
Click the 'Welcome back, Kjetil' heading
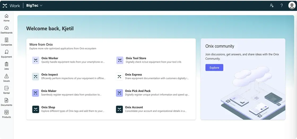50,29
